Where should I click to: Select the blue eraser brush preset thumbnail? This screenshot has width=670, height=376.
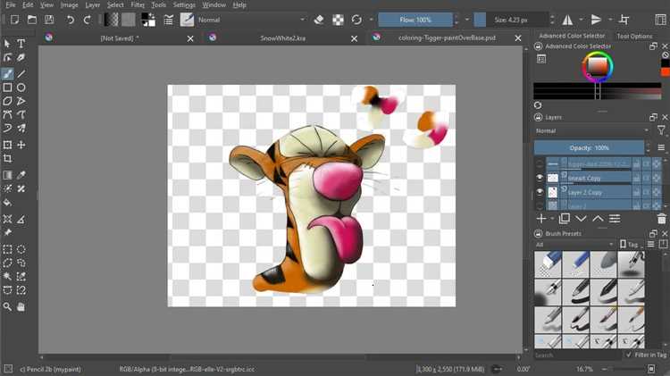(x=548, y=264)
